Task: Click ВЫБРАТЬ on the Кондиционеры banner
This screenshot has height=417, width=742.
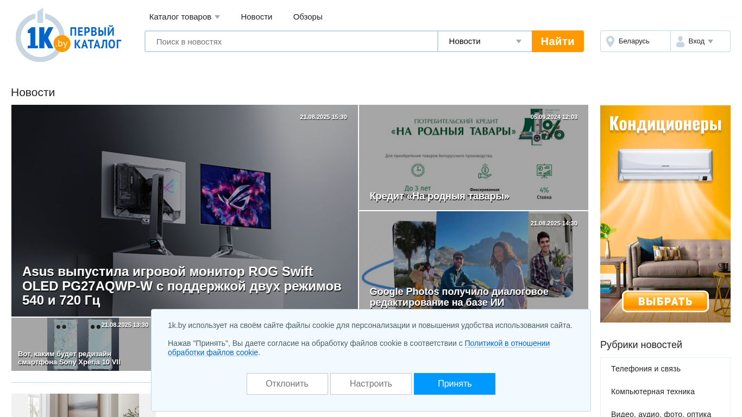Action: [x=665, y=301]
